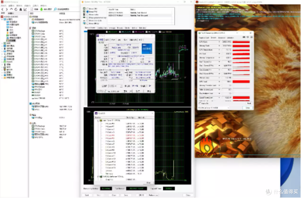Expand the DirectX node in AIDA64 tree
This screenshot has height=198, width=301.
2,62
